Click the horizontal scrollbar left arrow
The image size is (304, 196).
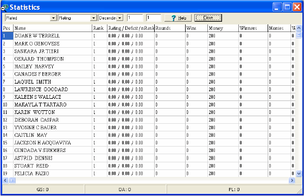pos(5,180)
